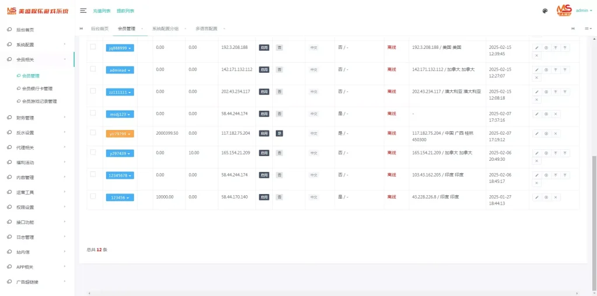Viewport: 597px width, 296px height.
Task: Check the checkbox for 123456 row
Action: [x=93, y=196]
